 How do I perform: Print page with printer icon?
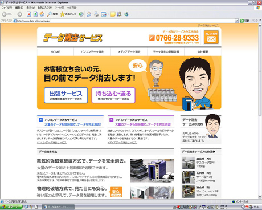click(x=96, y=14)
